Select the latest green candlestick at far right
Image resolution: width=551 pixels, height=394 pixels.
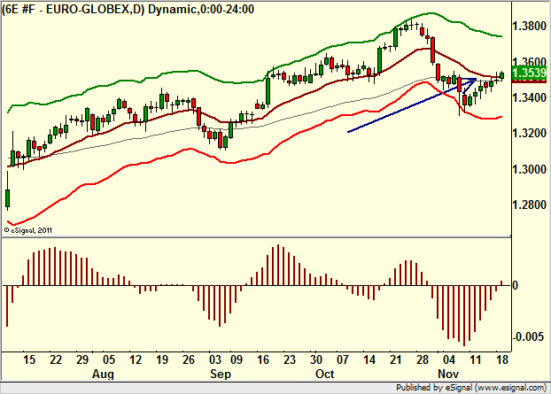point(501,75)
